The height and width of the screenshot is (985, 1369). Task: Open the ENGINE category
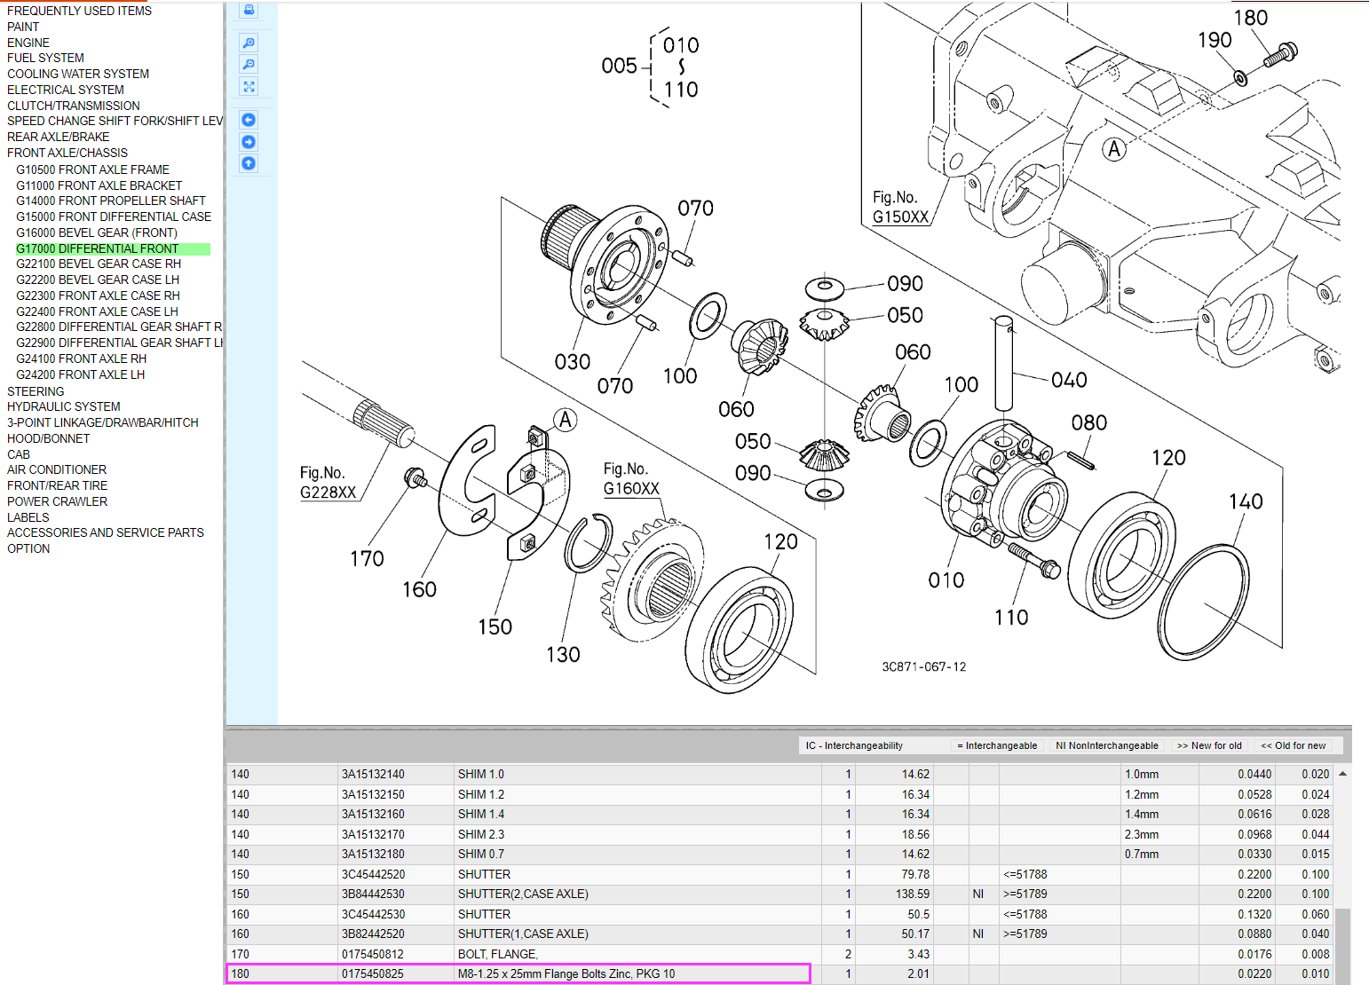[x=28, y=43]
